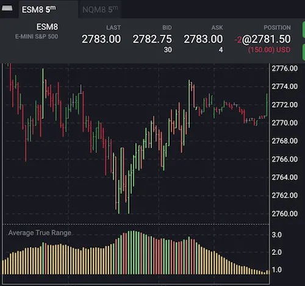The width and height of the screenshot is (305, 286).
Task: Click the ask size 4
Action: 221,50
